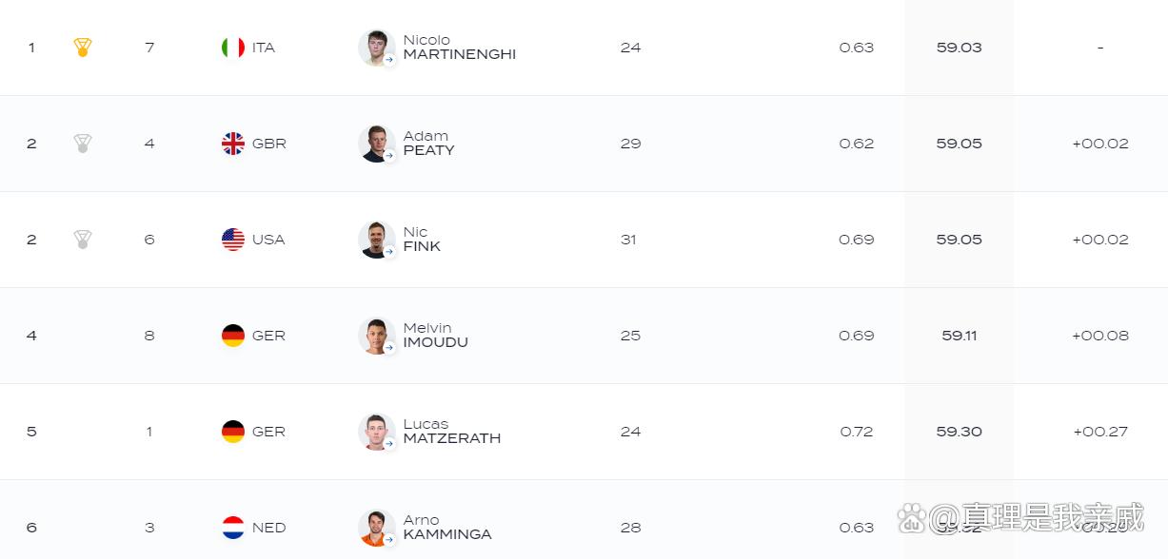Open Melvin Imoudu's athlete photo

click(x=377, y=336)
